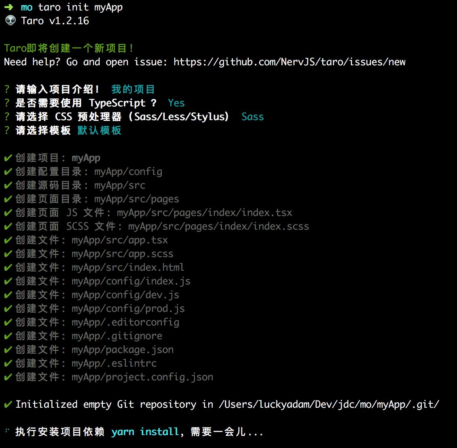Click the cyan 我的项目 project description
The image size is (457, 448).
click(x=133, y=89)
